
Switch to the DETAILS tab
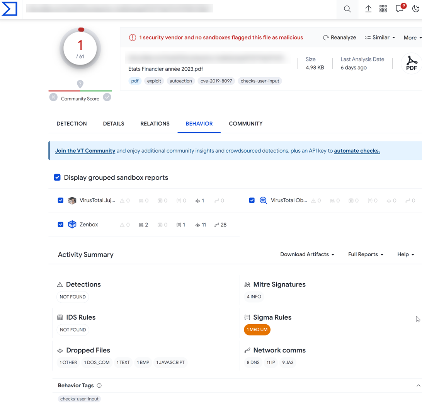tap(114, 124)
